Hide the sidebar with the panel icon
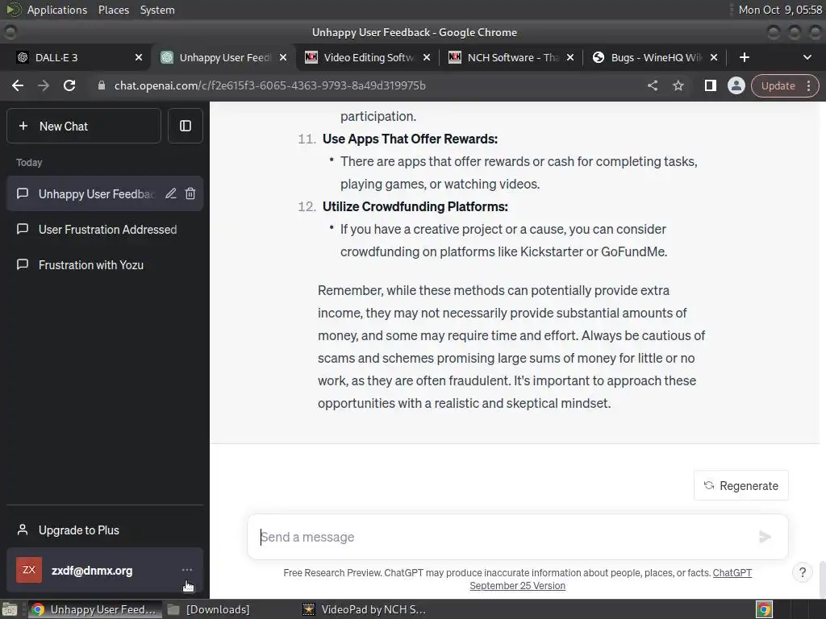The width and height of the screenshot is (826, 619). click(x=186, y=126)
